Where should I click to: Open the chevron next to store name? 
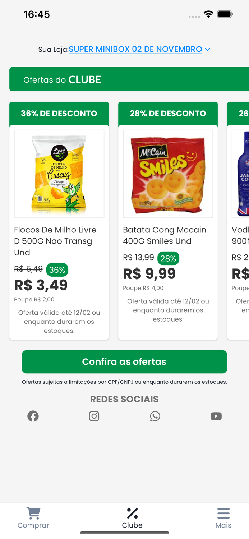click(208, 50)
